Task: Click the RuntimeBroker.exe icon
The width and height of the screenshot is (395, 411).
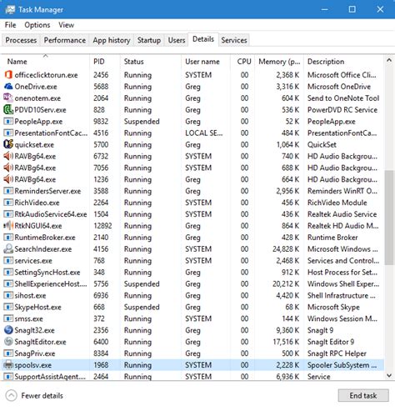Action: tap(8, 238)
